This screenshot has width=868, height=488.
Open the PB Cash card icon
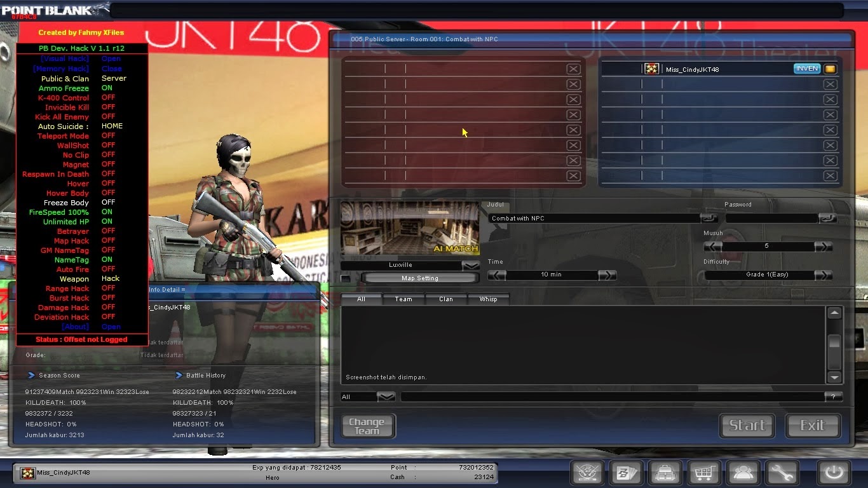[626, 473]
